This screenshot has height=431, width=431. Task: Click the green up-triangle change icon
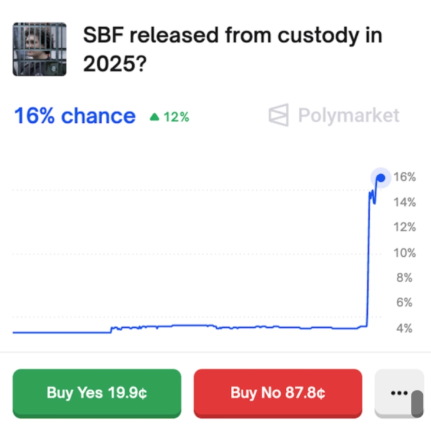pos(155,117)
